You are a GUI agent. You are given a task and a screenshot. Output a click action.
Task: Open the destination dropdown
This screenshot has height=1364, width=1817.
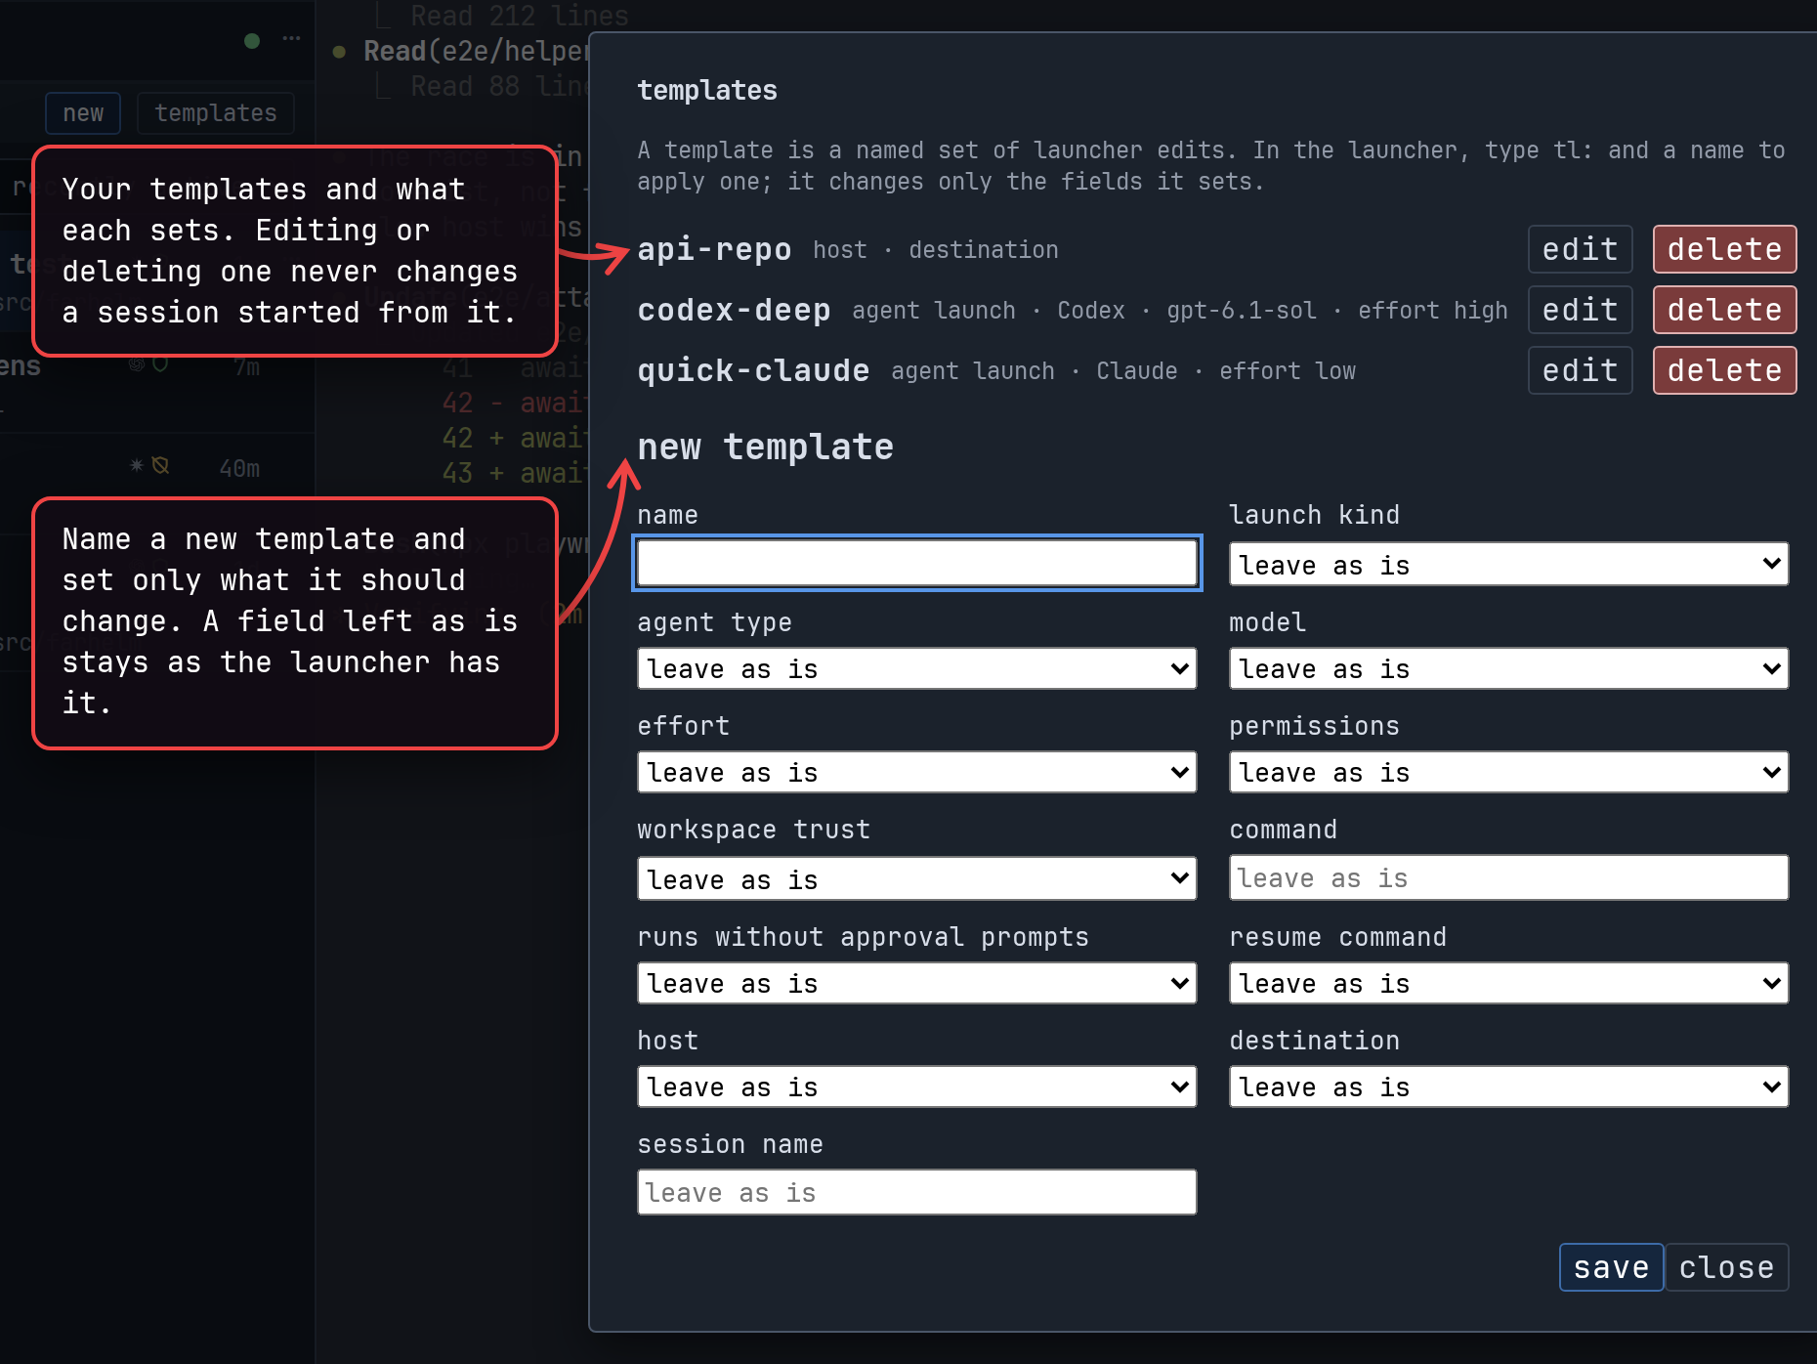point(1508,1087)
